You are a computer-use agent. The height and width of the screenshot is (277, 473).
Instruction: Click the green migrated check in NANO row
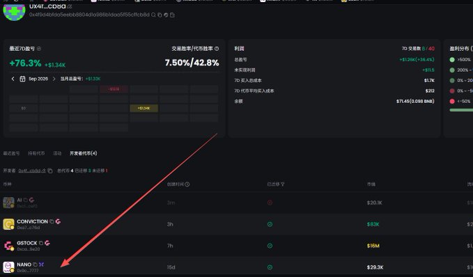coord(270,267)
